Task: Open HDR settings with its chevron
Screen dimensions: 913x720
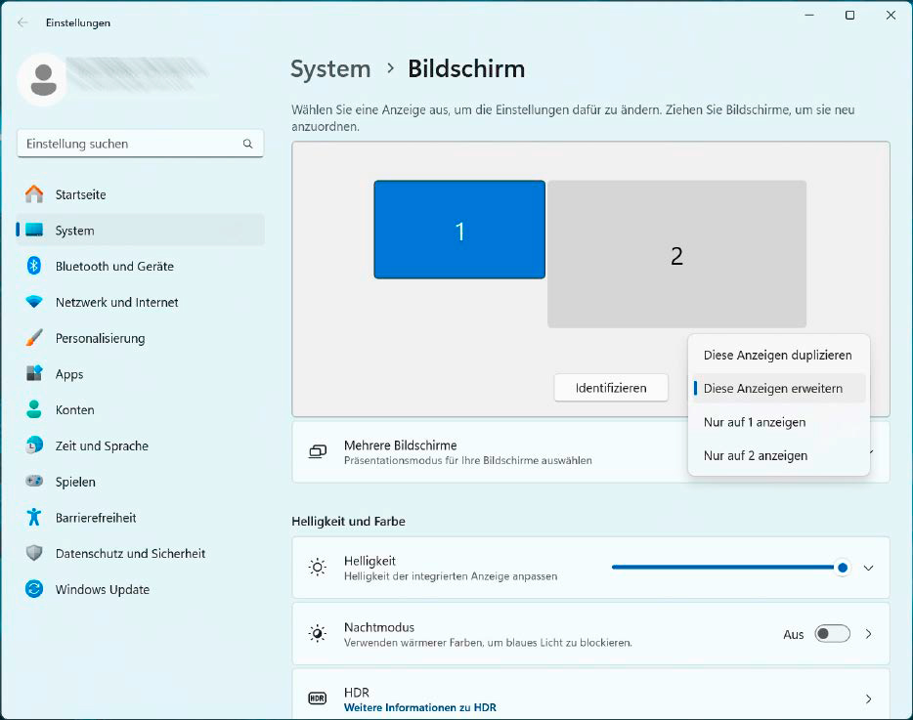Action: coord(868,698)
